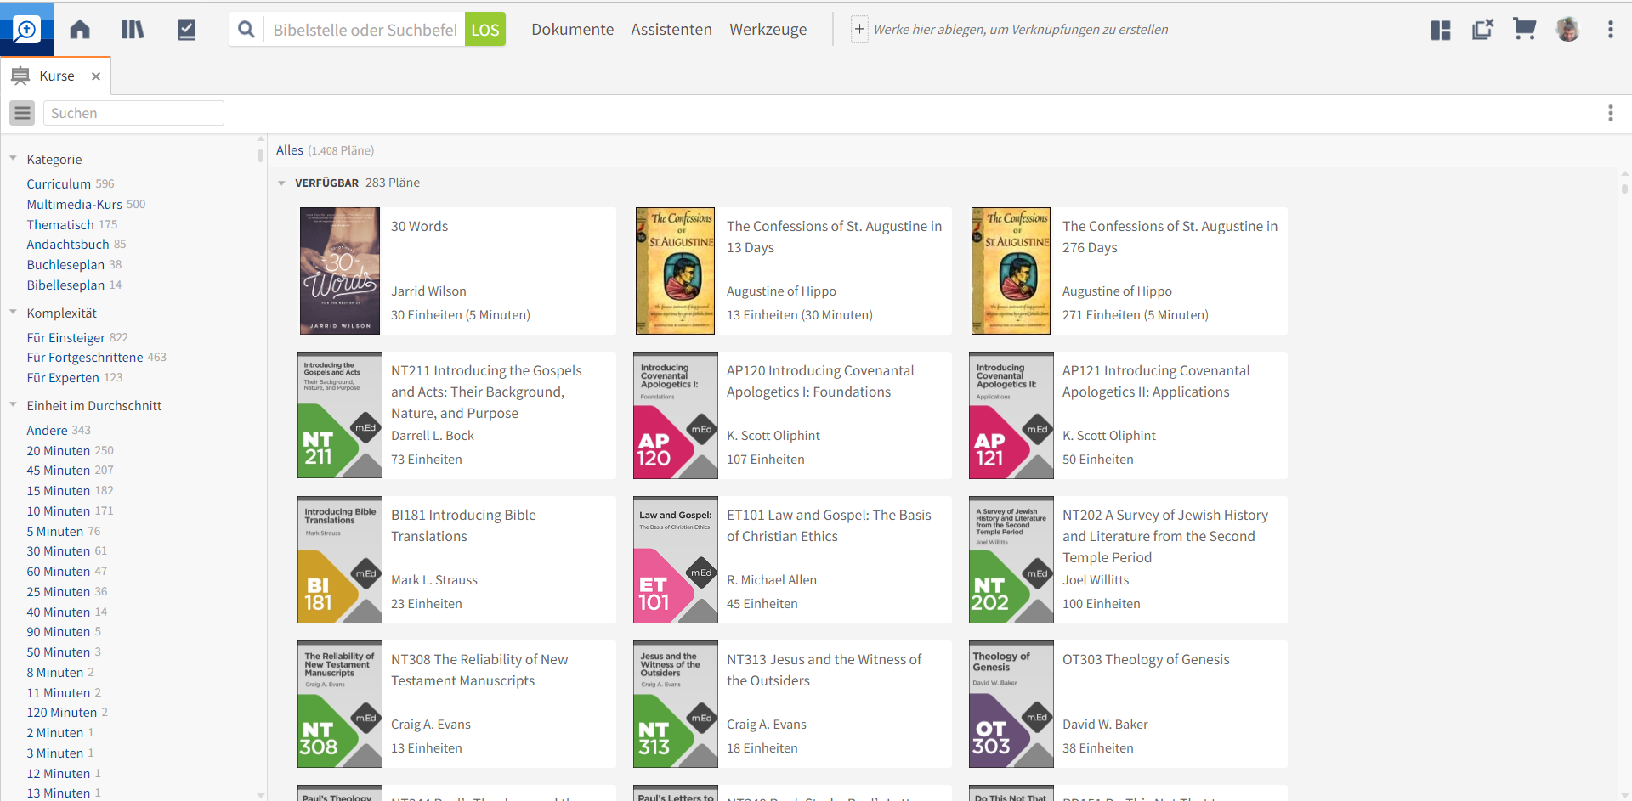Click the Alles breadcrumb link

click(x=290, y=150)
